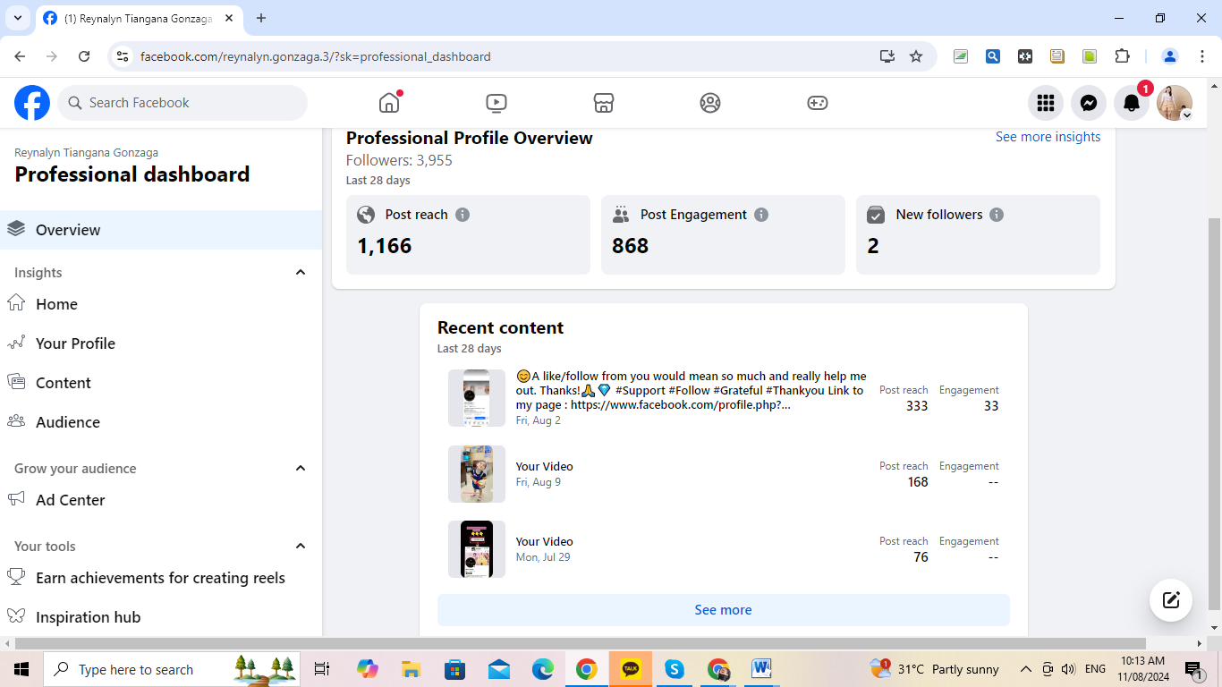Open Earn achievements for creating reels
1222x687 pixels.
161,578
